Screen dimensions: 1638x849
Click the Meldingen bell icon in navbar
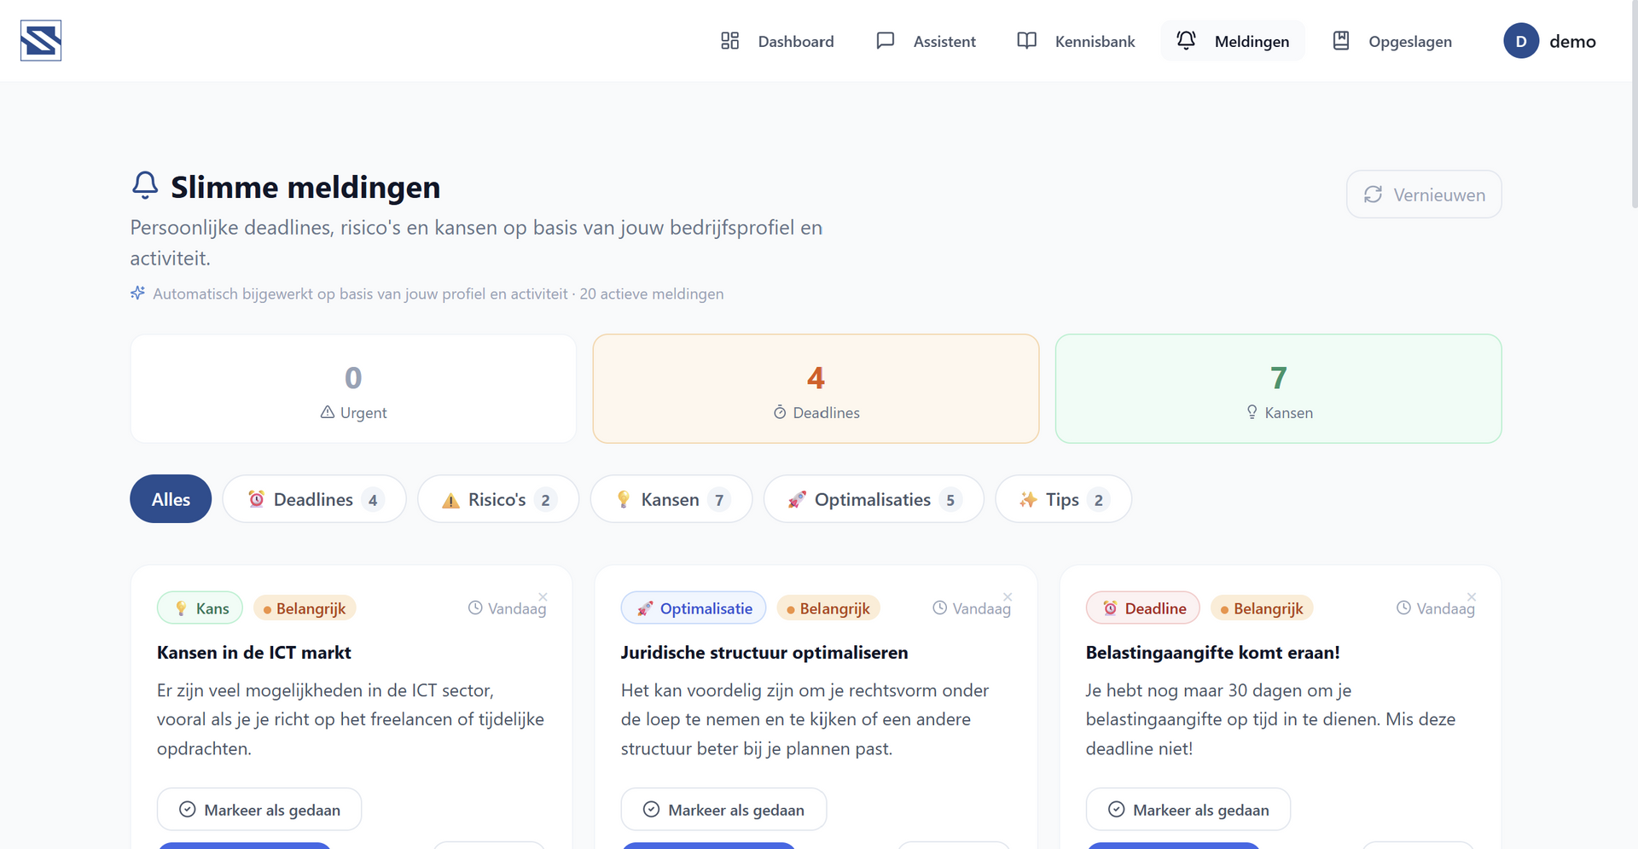(x=1186, y=40)
